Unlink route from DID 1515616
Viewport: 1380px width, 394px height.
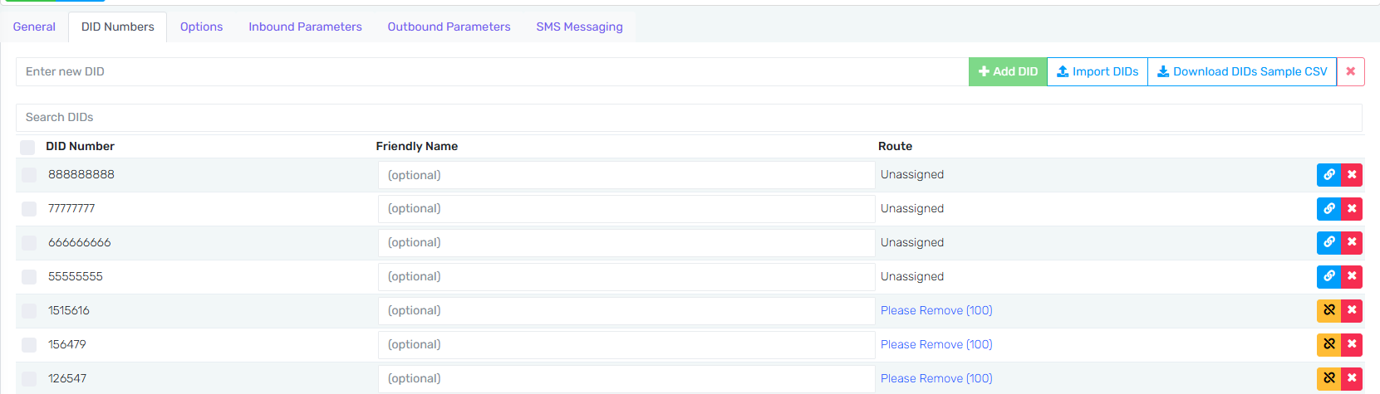pyautogui.click(x=1328, y=311)
